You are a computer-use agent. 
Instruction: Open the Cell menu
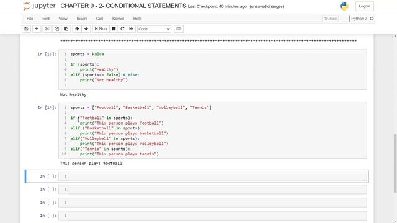(x=99, y=19)
